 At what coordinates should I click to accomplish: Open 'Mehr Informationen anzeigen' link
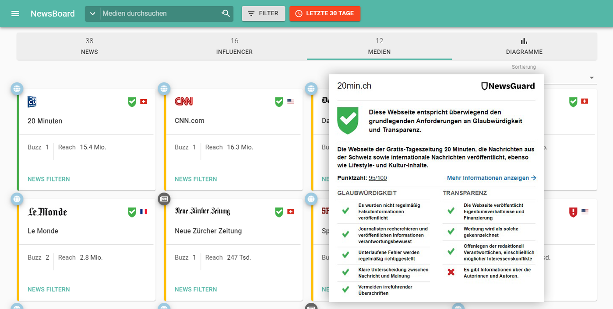click(x=492, y=178)
